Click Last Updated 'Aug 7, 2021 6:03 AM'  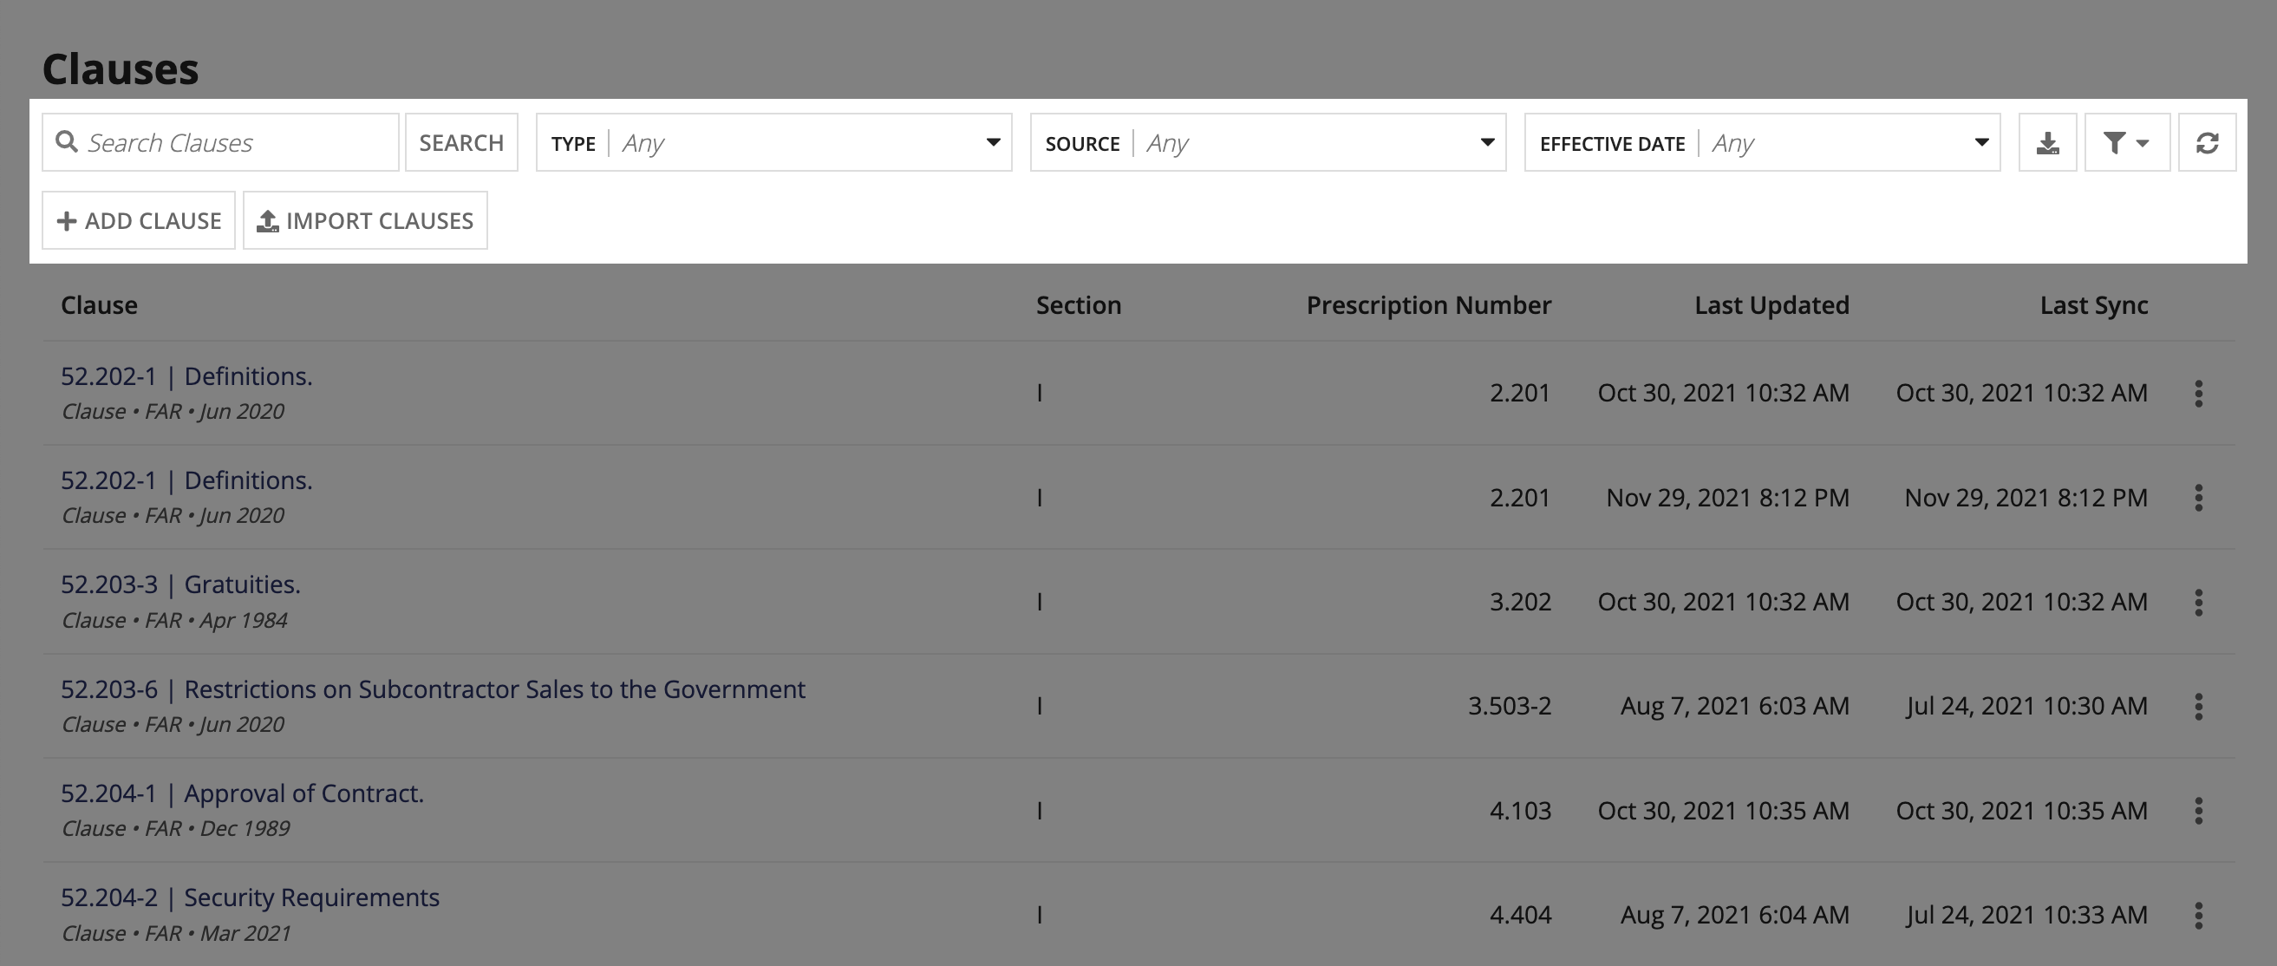[x=1734, y=705]
